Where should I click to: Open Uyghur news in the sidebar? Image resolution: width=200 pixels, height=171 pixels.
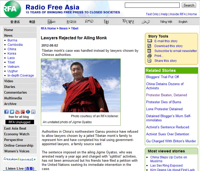tap(13, 71)
